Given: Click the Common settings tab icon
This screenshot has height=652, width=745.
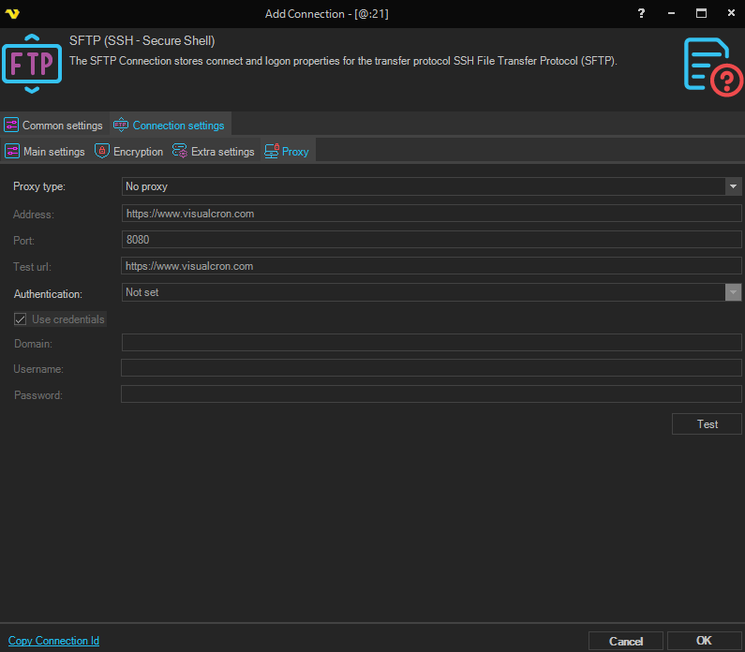Looking at the screenshot, I should [12, 126].
